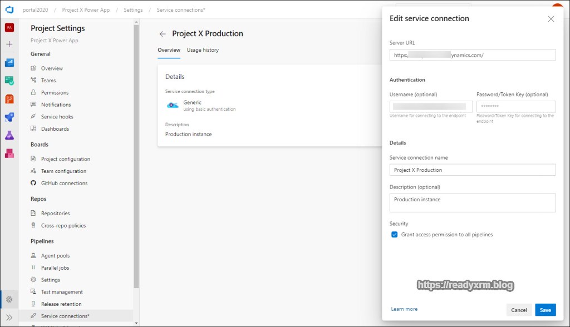Screen dimensions: 570x327
Task: Click the Project settings gear icon
Action: coord(9,299)
